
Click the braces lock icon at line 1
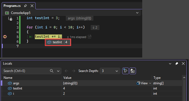pyautogui.click(x=10, y=18)
